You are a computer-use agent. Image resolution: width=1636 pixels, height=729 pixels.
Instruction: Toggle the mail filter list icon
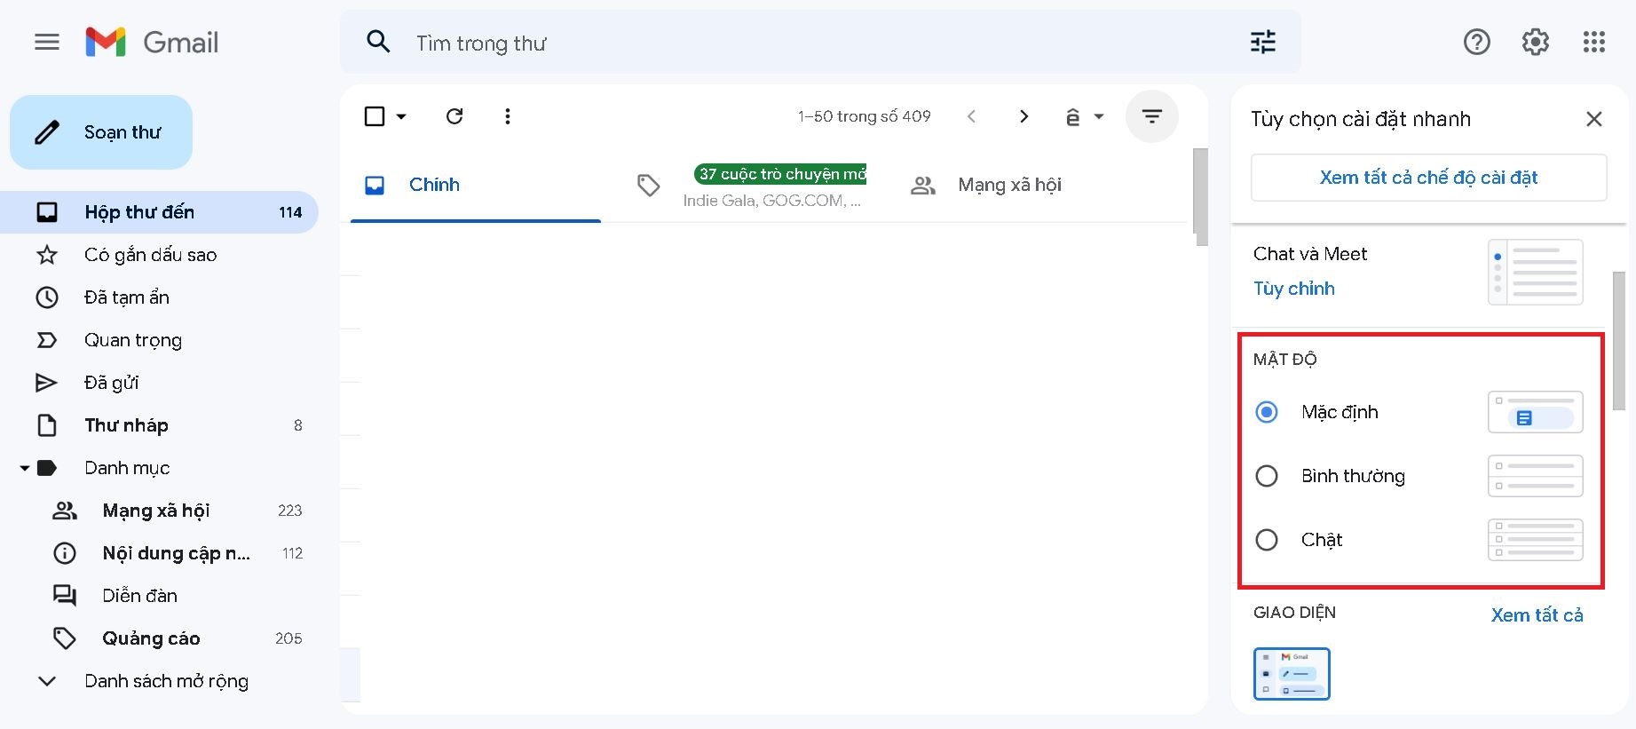(1152, 116)
